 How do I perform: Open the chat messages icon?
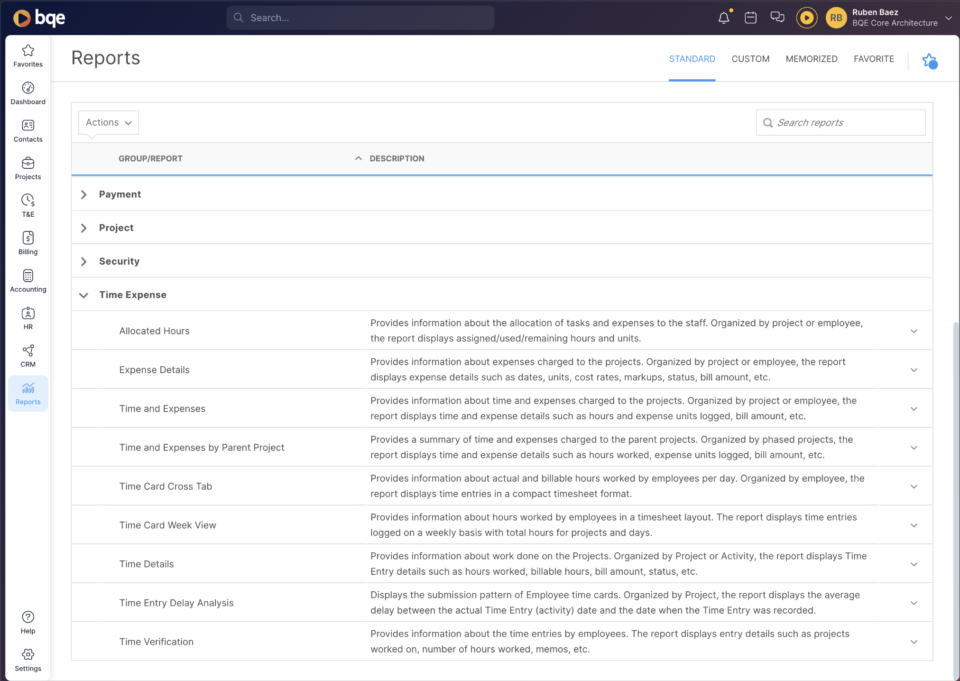pyautogui.click(x=777, y=18)
